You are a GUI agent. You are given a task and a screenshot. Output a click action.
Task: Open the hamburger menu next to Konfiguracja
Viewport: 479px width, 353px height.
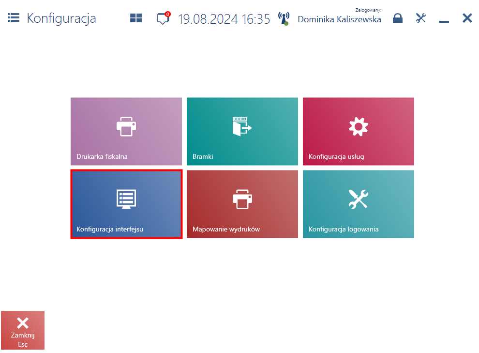coord(14,18)
